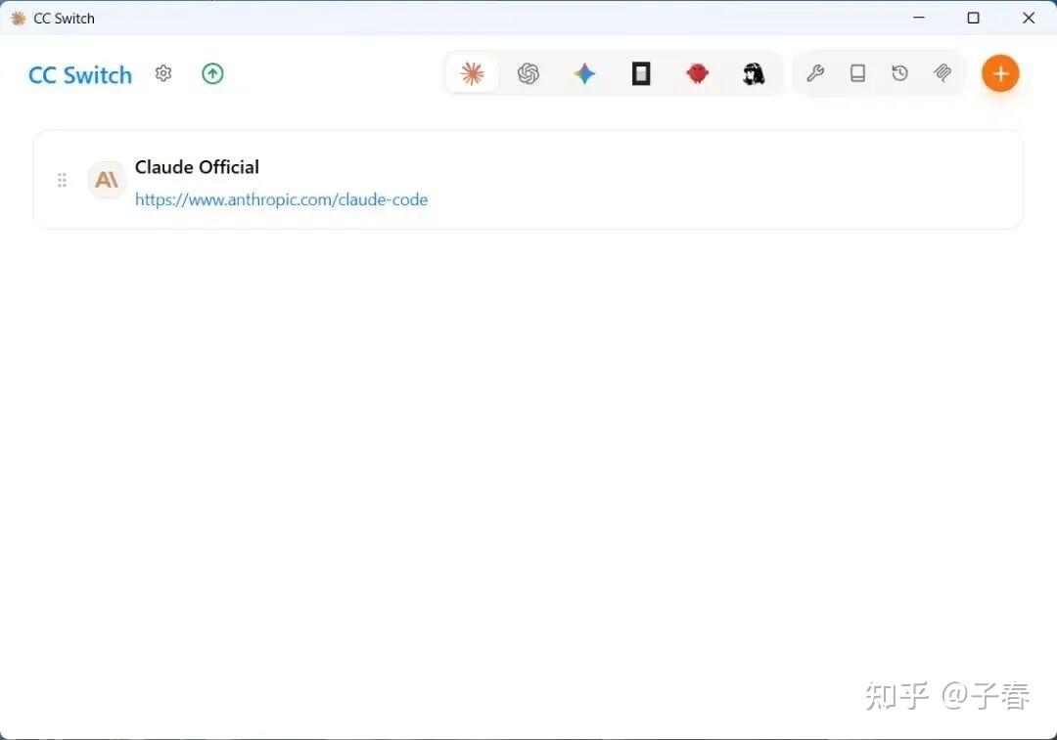Switch to the Hermes head icon tab

(754, 73)
